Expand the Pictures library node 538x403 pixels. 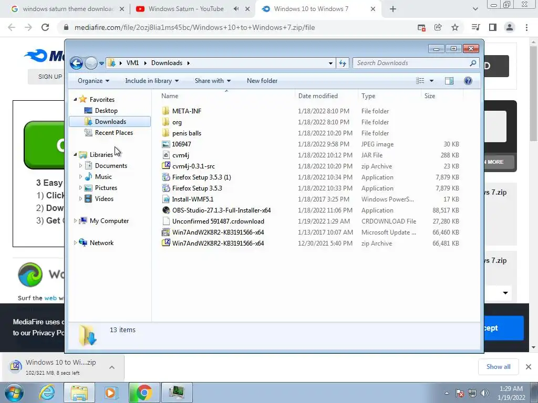pos(80,188)
